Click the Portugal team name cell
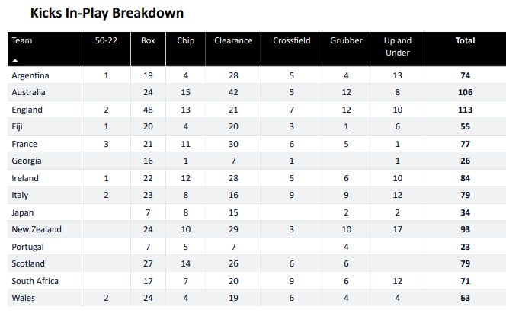Image resolution: width=506 pixels, height=313 pixels. click(x=29, y=247)
